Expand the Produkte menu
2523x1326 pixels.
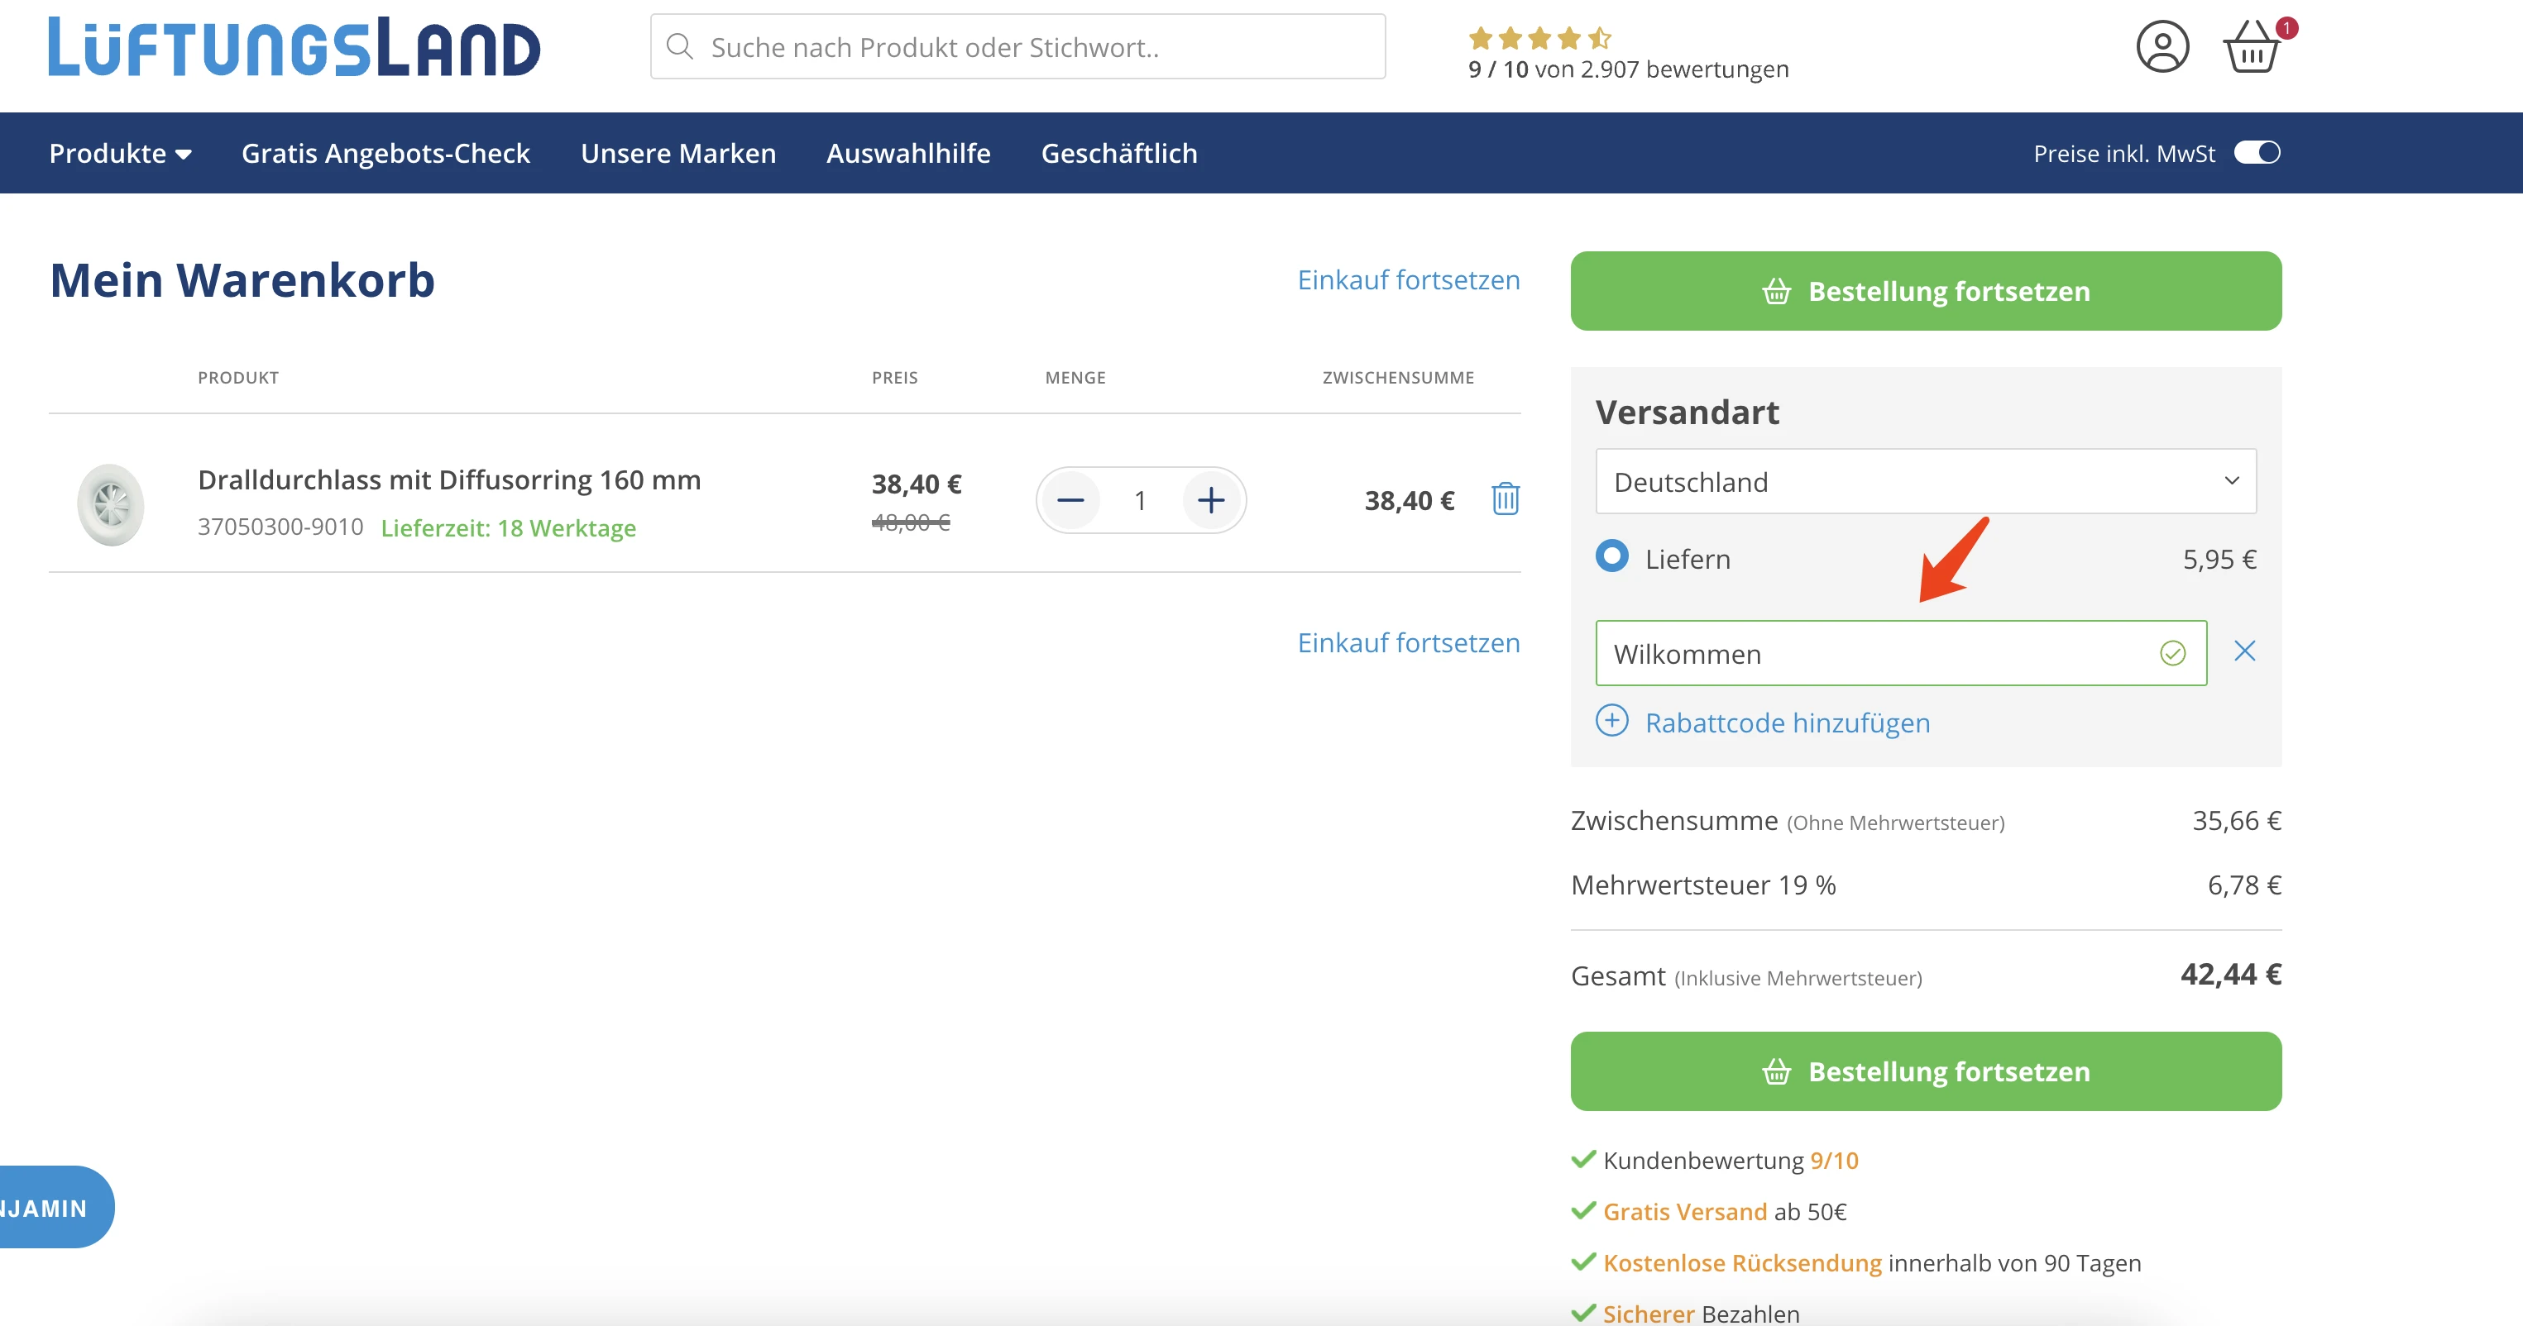[121, 153]
